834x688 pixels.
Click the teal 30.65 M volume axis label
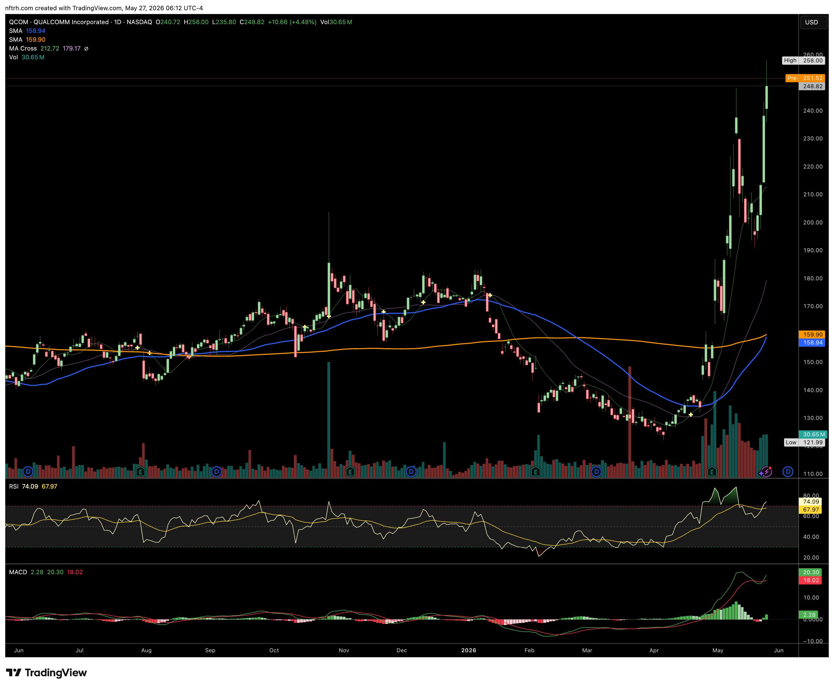point(813,434)
